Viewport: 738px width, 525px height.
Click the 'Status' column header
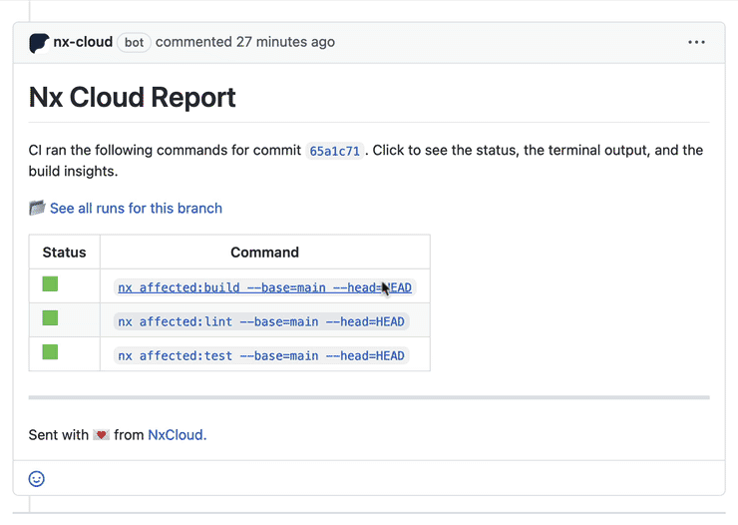pos(65,252)
